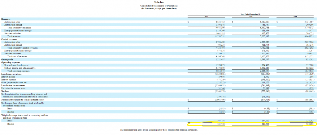Select the 2017 research and development 1,378,073

[220, 65]
